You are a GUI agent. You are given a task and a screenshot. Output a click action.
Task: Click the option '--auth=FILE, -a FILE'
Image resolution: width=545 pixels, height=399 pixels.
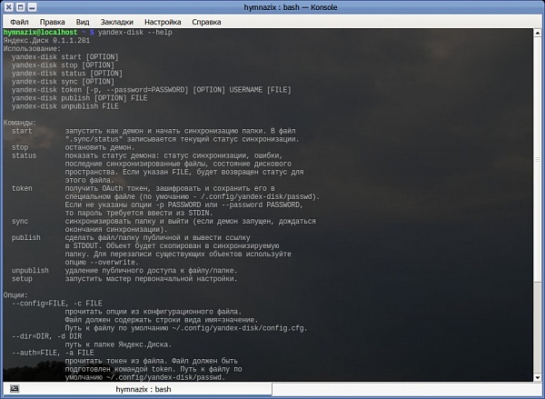pyautogui.click(x=53, y=353)
